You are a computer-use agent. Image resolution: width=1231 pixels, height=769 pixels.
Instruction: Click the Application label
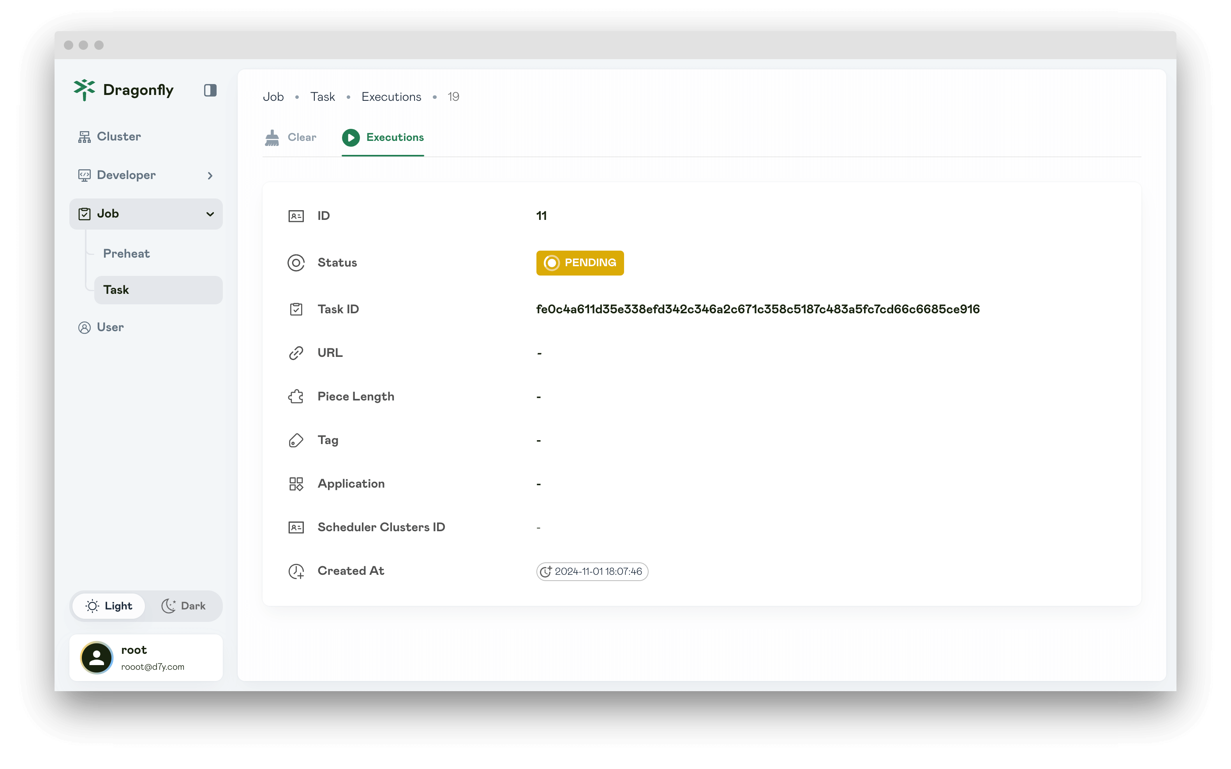click(351, 484)
